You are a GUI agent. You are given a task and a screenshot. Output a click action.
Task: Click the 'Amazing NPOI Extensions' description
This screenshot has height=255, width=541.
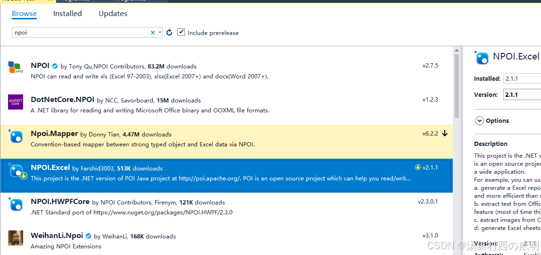[66, 246]
